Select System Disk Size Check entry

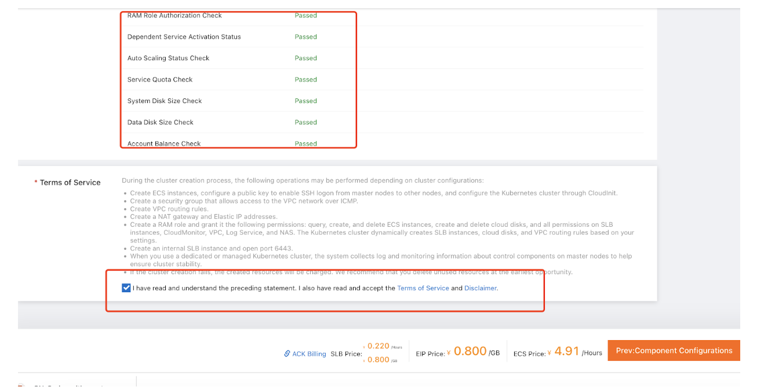165,101
